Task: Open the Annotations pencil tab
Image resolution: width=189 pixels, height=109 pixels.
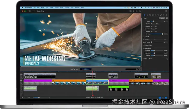Action: click(x=161, y=15)
